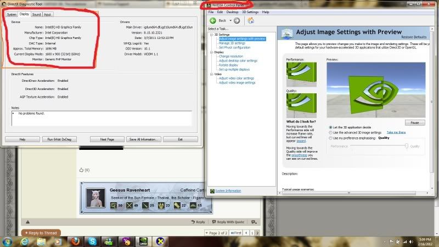Select Adjust video image settings task

click(237, 83)
